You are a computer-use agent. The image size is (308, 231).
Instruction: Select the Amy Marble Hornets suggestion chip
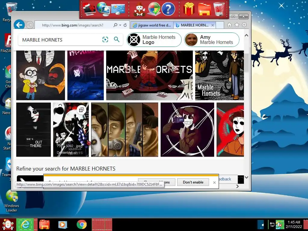tap(212, 40)
